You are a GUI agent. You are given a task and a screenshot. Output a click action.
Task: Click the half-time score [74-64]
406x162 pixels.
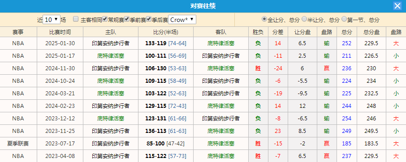(177, 43)
